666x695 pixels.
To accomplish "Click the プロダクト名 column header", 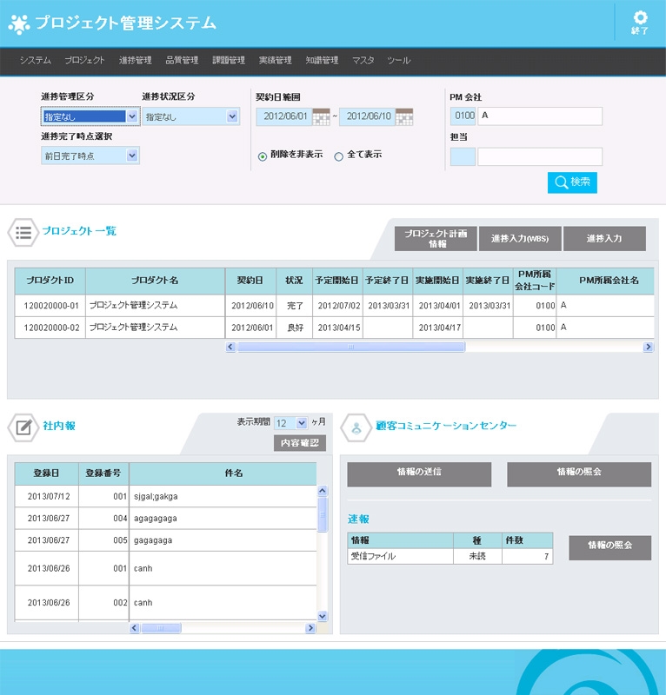I will tap(156, 281).
